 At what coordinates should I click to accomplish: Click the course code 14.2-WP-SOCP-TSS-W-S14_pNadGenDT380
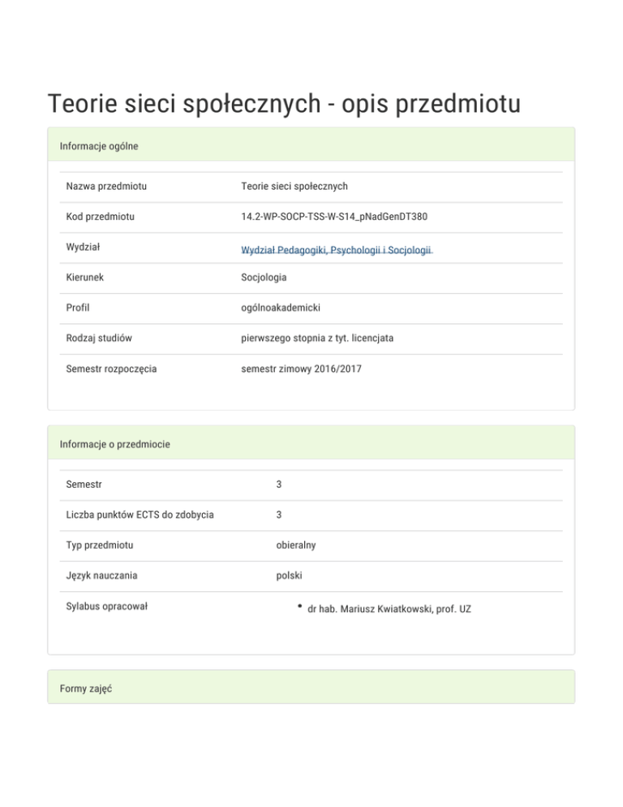[x=334, y=217]
